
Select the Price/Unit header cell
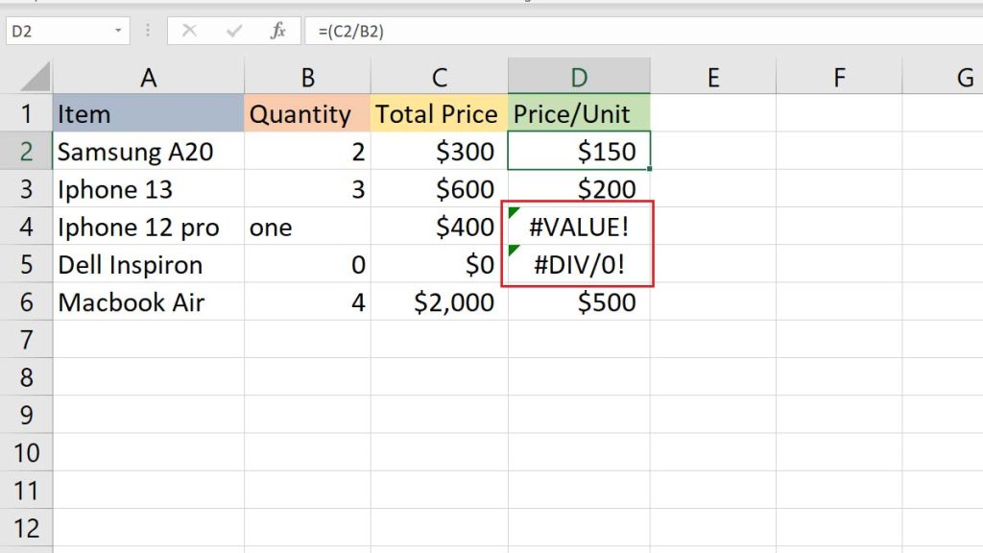[x=579, y=113]
